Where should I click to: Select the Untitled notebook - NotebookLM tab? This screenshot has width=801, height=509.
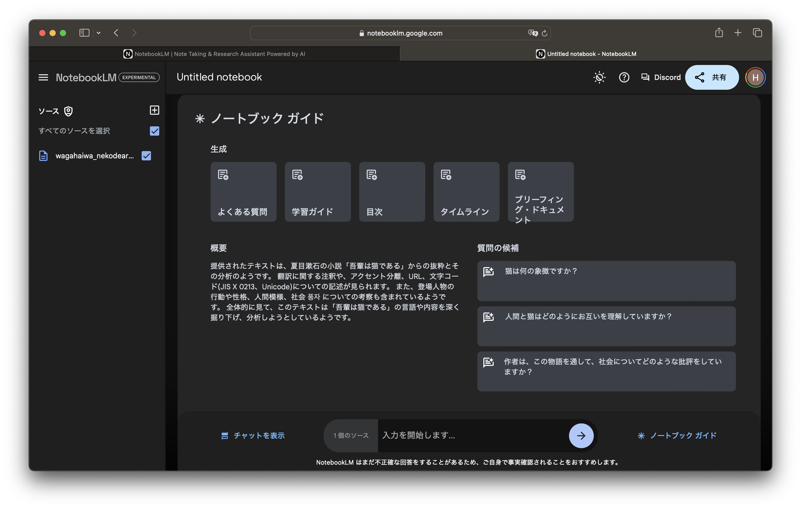tap(586, 54)
